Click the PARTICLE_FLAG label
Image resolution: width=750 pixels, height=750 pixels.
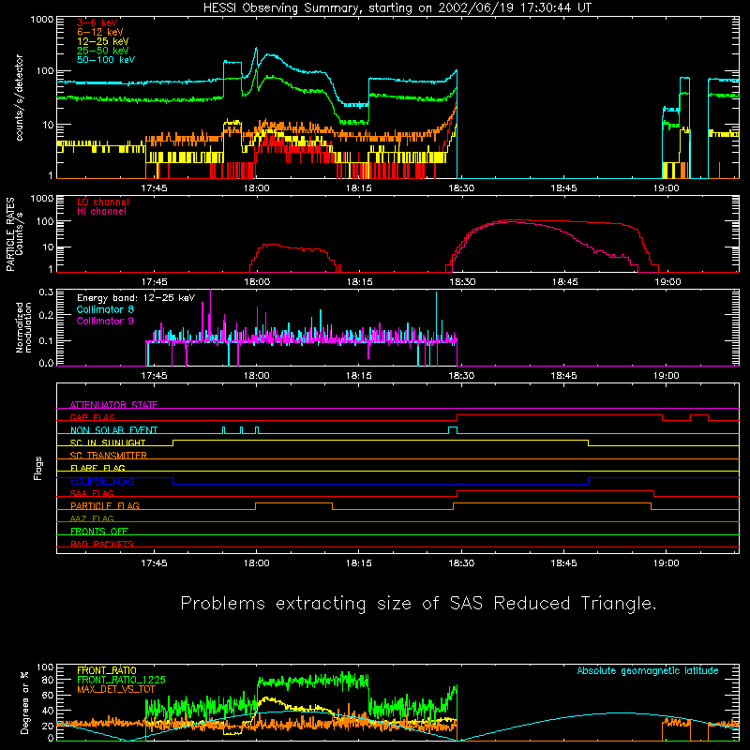(x=105, y=505)
